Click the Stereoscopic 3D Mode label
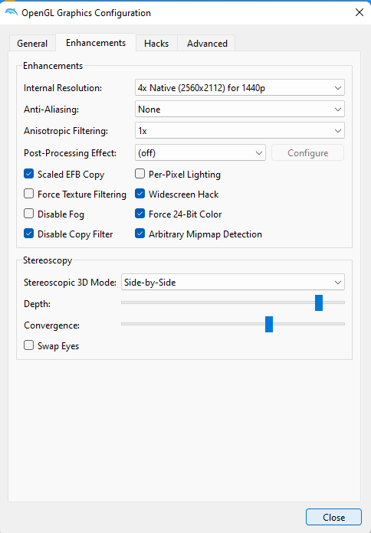The height and width of the screenshot is (533, 371). 70,282
